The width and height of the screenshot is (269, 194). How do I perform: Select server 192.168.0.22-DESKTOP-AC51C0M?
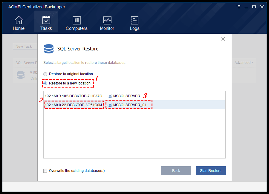tap(73, 105)
